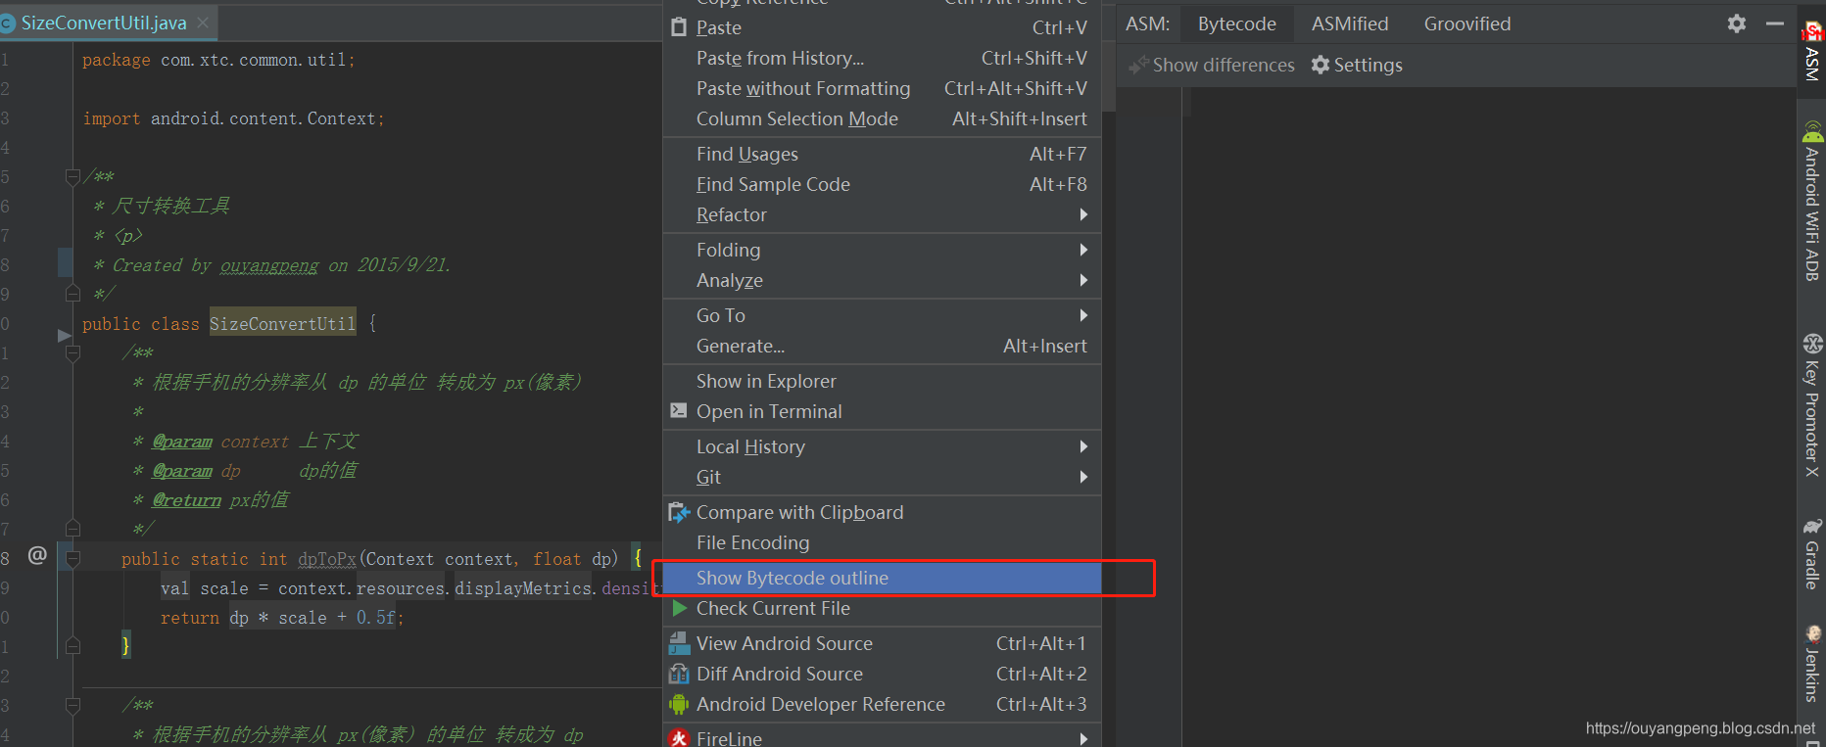Click the Android Developer Reference robot icon
1826x747 pixels.
tap(679, 704)
